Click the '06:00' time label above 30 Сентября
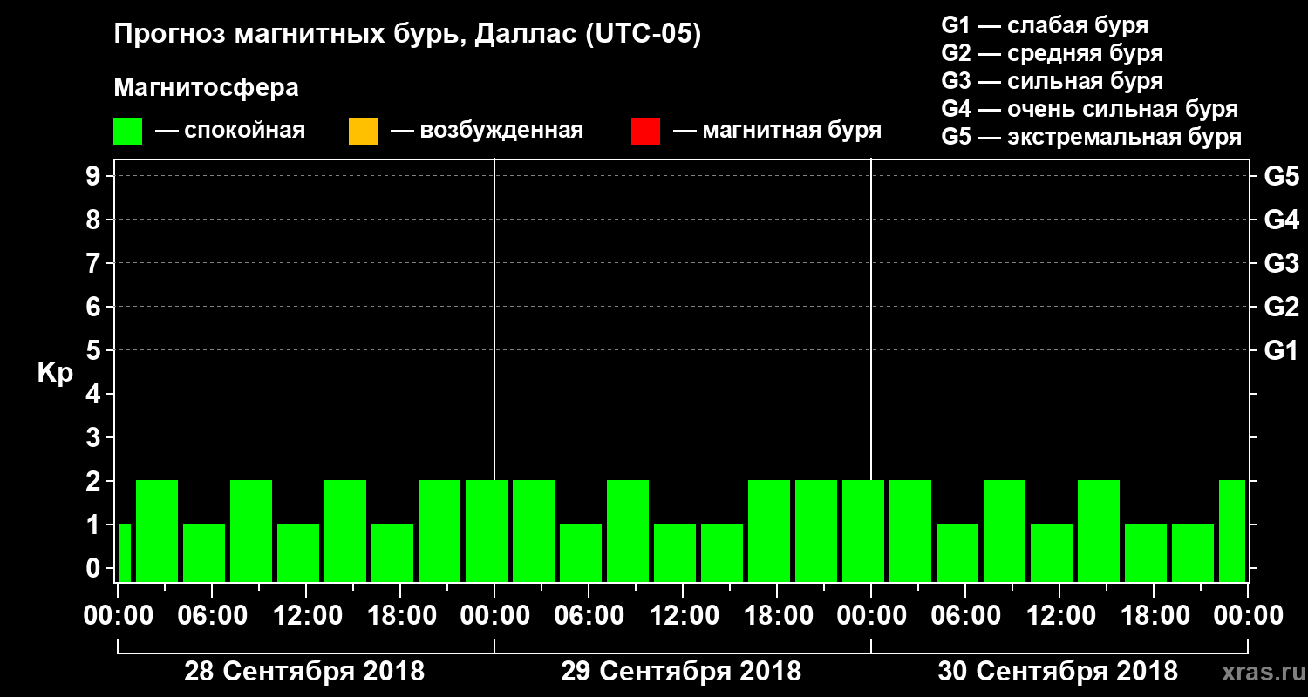This screenshot has height=697, width=1308. tap(965, 616)
